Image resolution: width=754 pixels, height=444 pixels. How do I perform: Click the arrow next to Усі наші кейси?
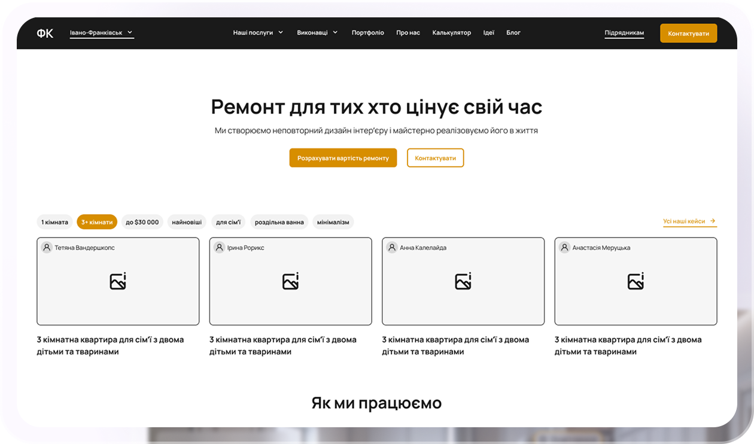coord(713,221)
